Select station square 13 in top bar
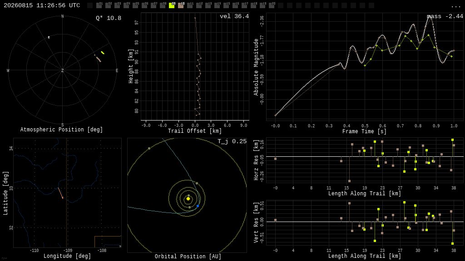465x261 pixels. tap(208, 5)
